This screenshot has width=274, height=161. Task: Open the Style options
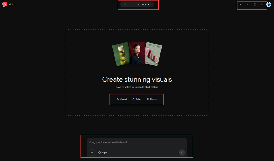[103, 153]
